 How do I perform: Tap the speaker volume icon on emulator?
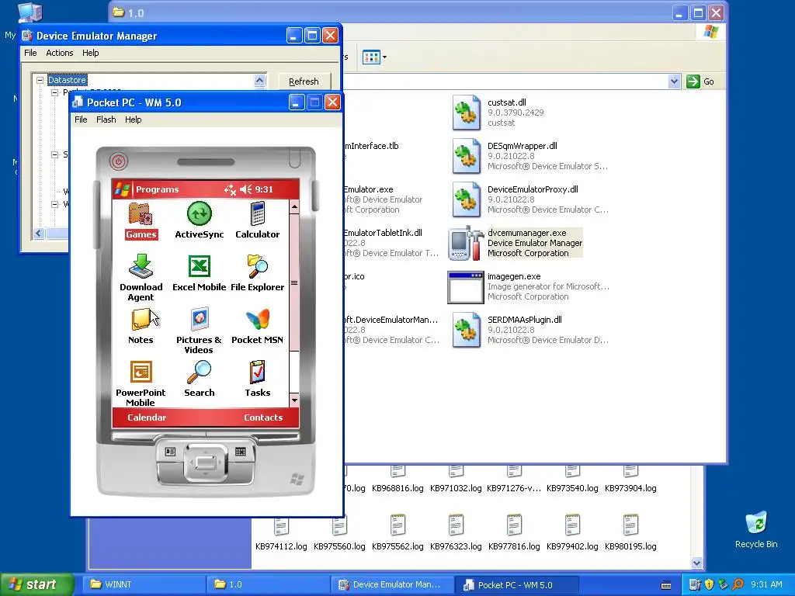click(246, 189)
